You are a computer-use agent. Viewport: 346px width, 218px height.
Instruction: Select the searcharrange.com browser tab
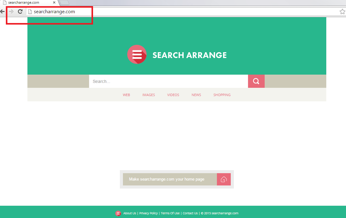coord(30,3)
